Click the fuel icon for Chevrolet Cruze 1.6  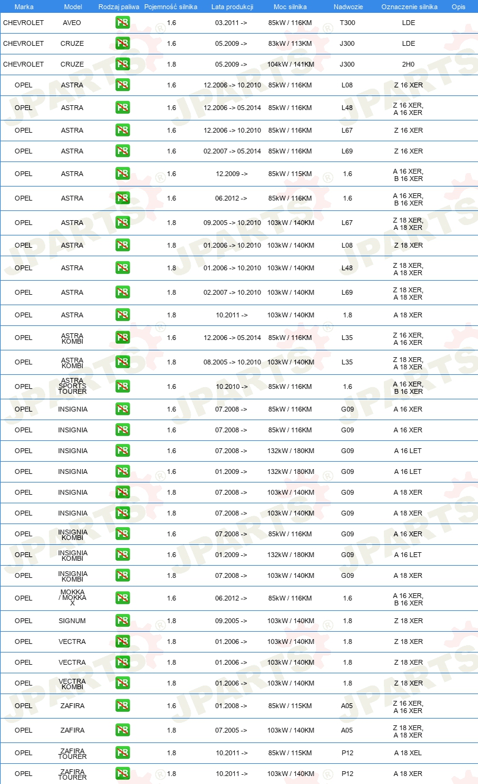point(122,43)
